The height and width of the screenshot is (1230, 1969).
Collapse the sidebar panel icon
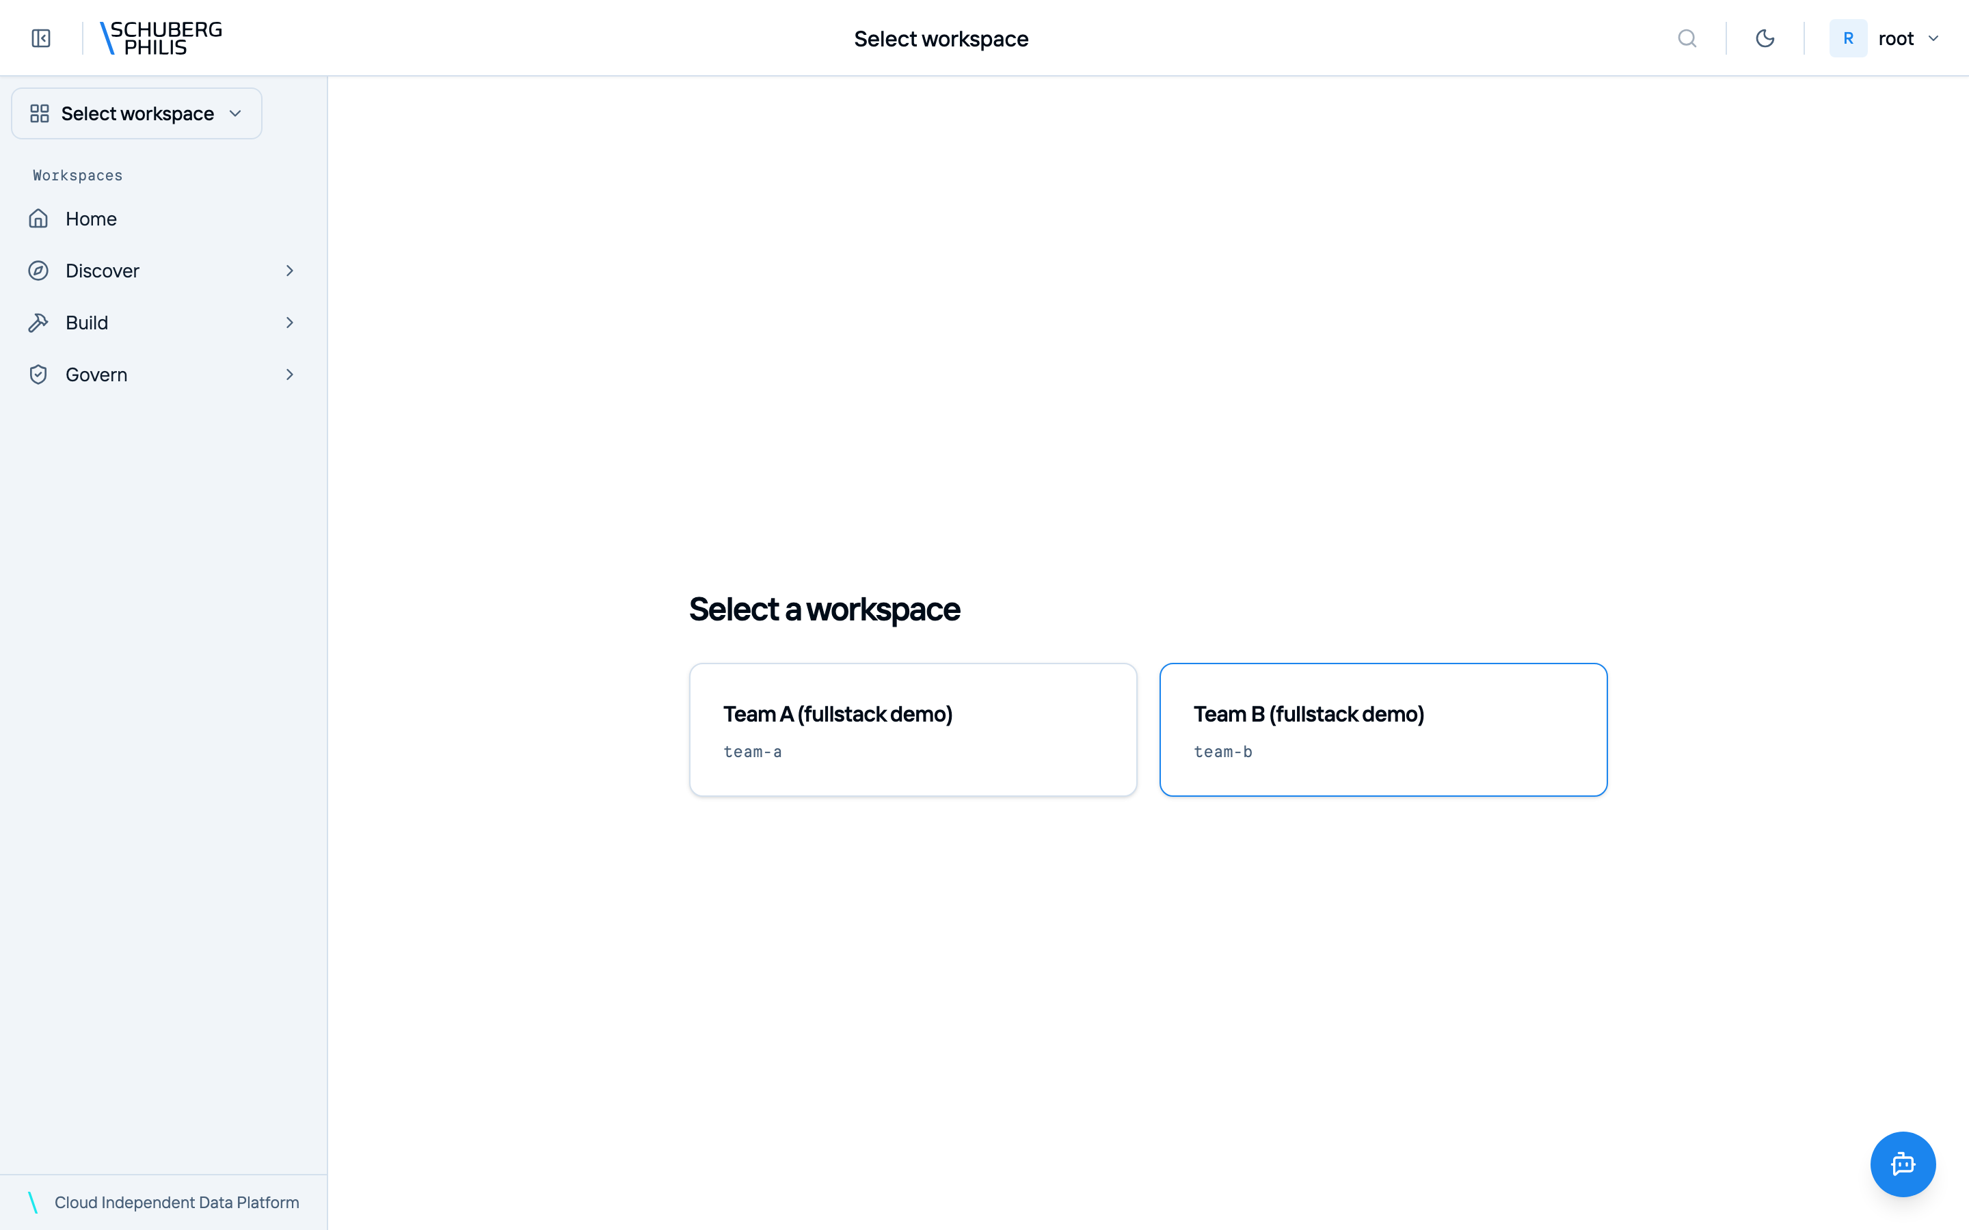[41, 38]
